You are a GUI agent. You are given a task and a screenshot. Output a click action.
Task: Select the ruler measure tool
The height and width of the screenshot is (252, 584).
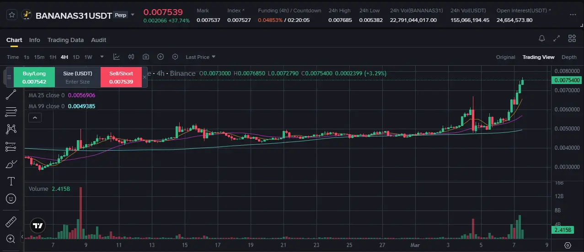coord(11,222)
